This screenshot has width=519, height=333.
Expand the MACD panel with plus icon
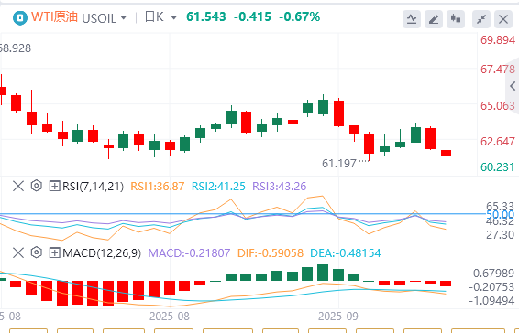coord(54,253)
